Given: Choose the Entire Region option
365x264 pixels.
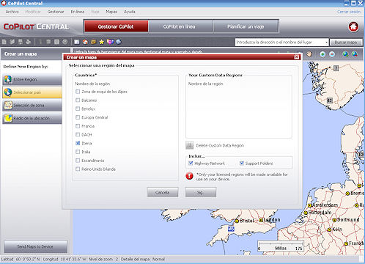Looking at the screenshot, I should point(32,79).
